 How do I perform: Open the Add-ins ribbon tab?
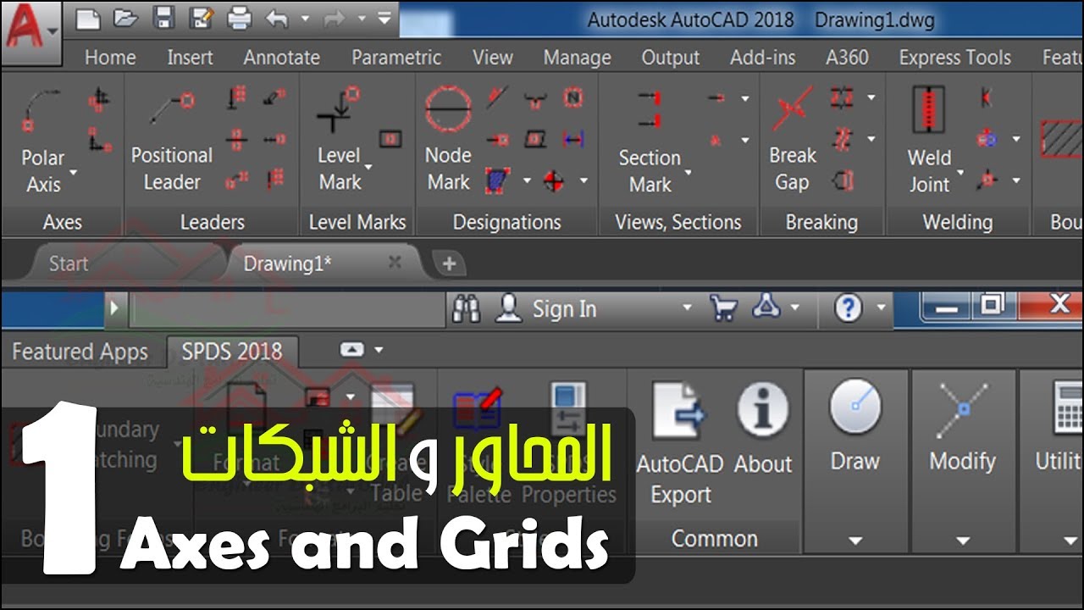pyautogui.click(x=763, y=58)
